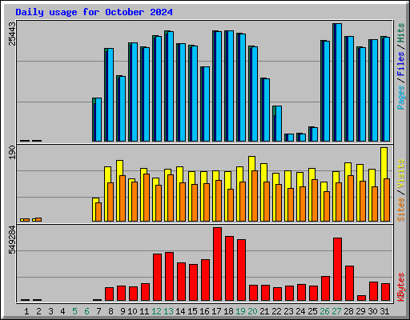Image resolution: width=410 pixels, height=320 pixels.
Task: Click the day 29 red KBytes bar
Action: point(361,298)
